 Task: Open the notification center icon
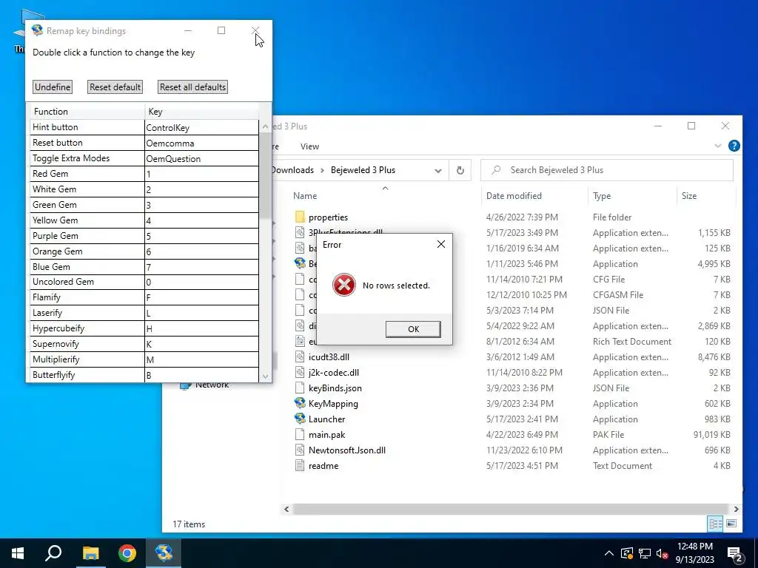coord(735,554)
